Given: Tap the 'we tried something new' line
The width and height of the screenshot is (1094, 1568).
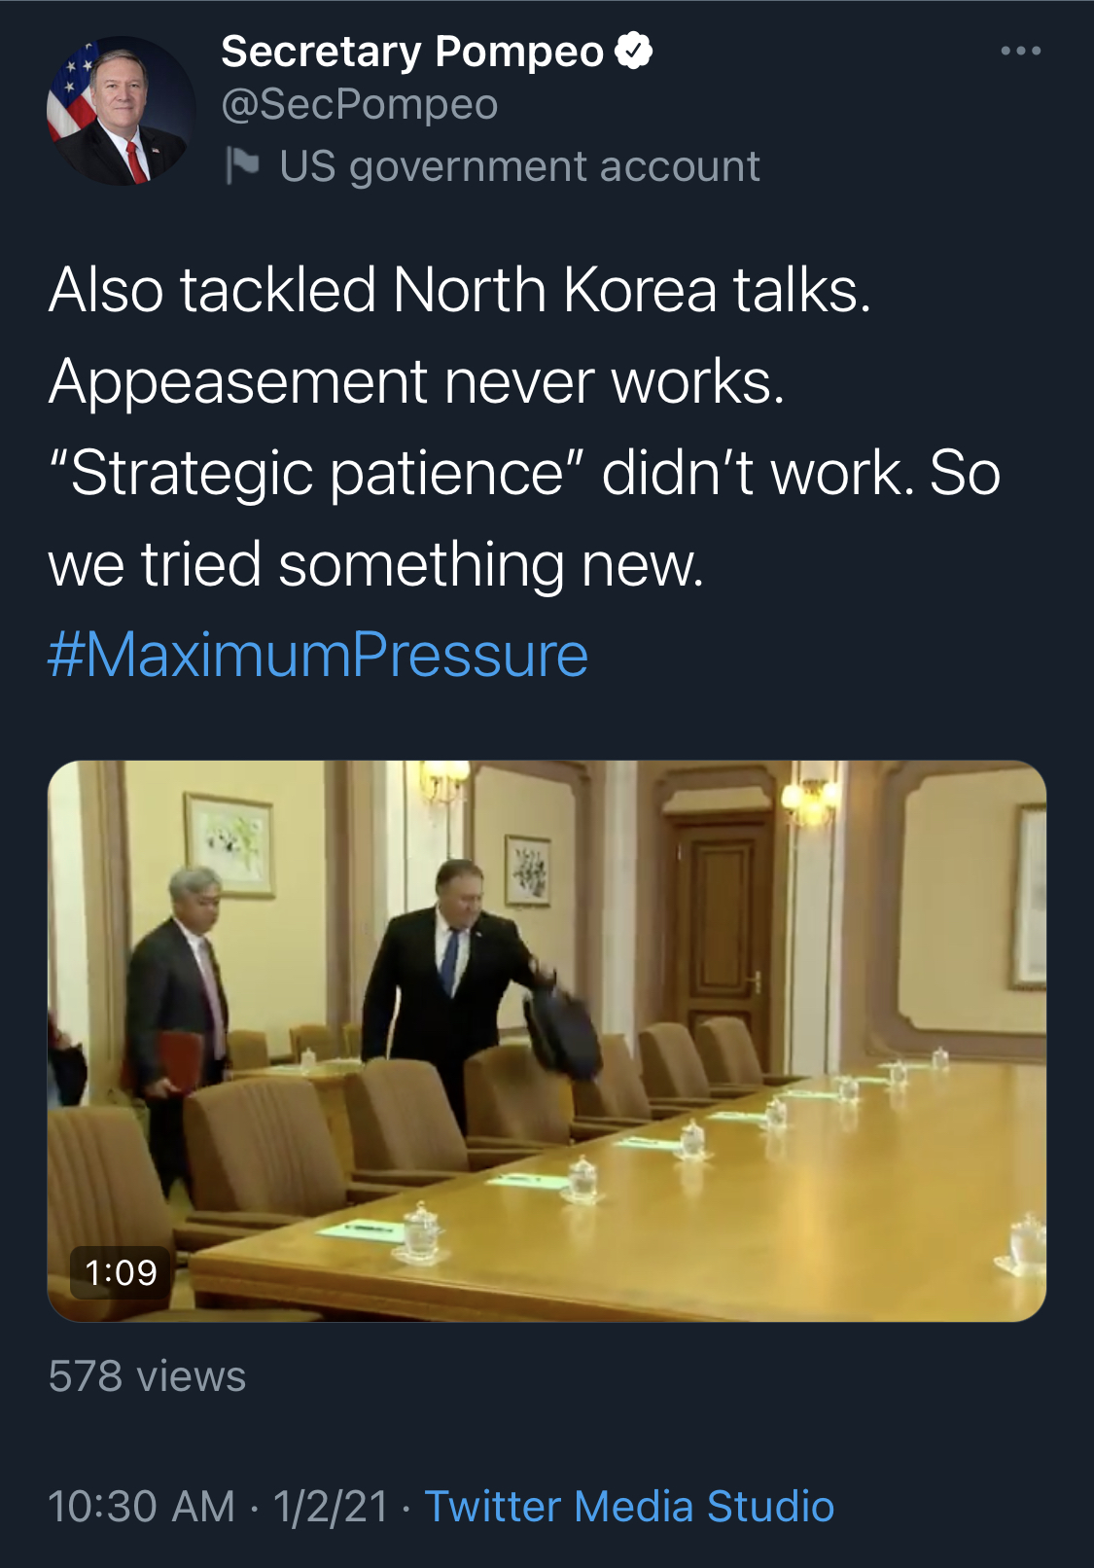Looking at the screenshot, I should [x=375, y=564].
